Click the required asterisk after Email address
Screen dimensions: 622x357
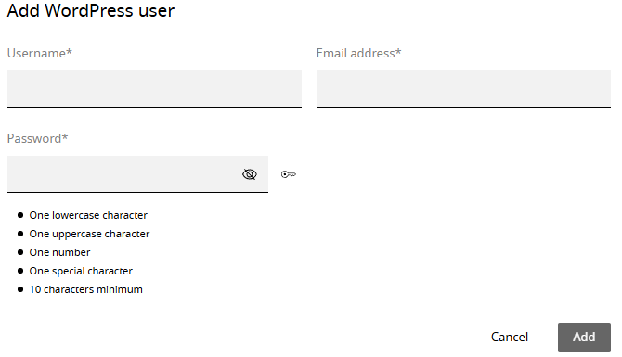pos(398,52)
